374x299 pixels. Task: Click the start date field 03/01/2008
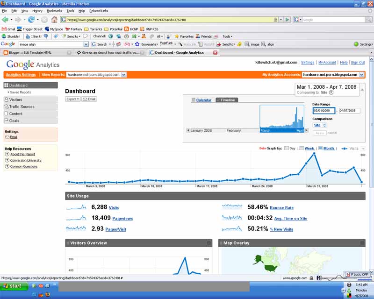(324, 111)
